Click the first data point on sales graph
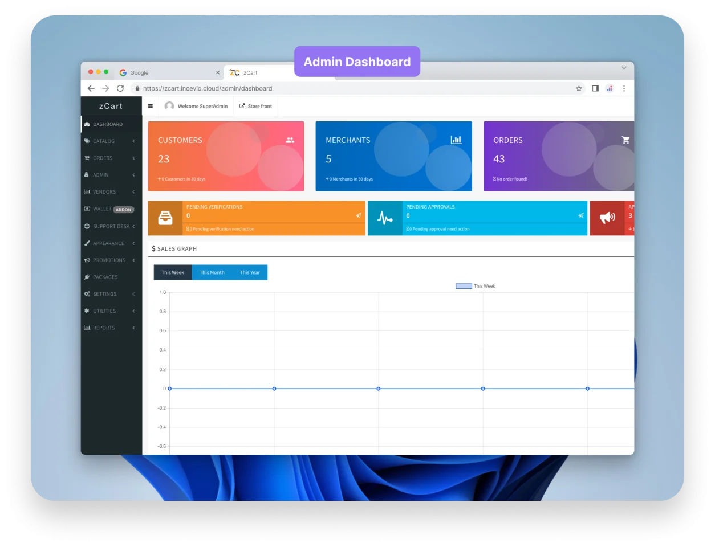 pos(169,389)
